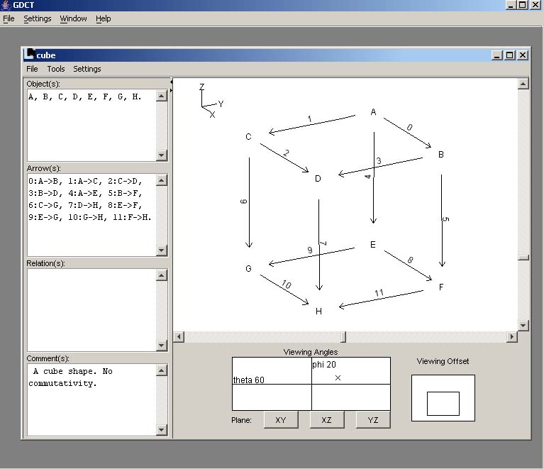This screenshot has height=469, width=544.
Task: Click the cube window's title bar icon
Action: click(29, 55)
